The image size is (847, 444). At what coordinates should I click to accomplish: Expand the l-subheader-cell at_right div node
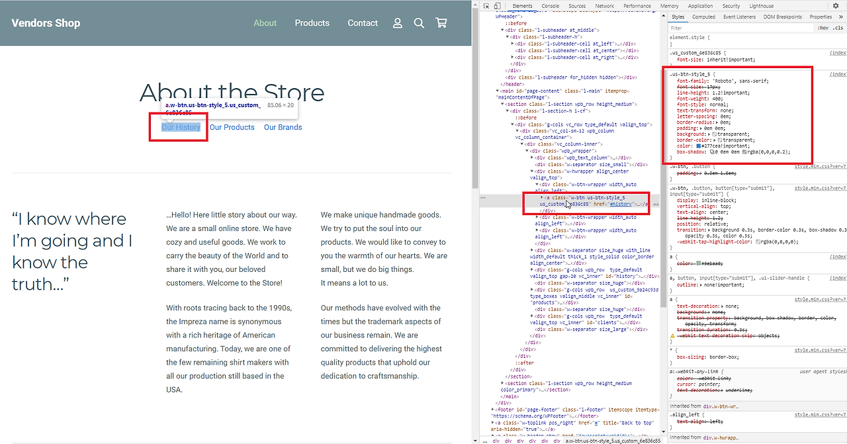[513, 57]
